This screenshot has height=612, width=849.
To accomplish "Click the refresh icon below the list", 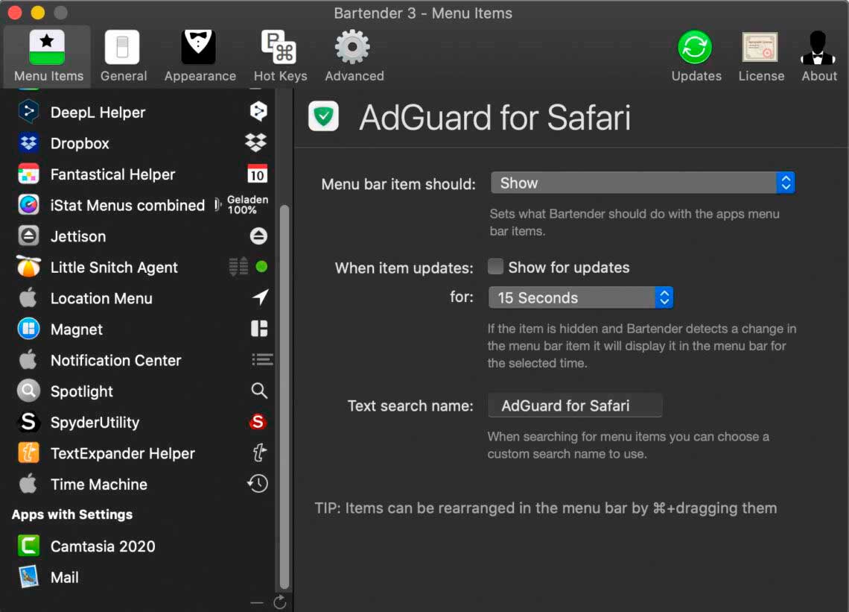I will pyautogui.click(x=280, y=602).
